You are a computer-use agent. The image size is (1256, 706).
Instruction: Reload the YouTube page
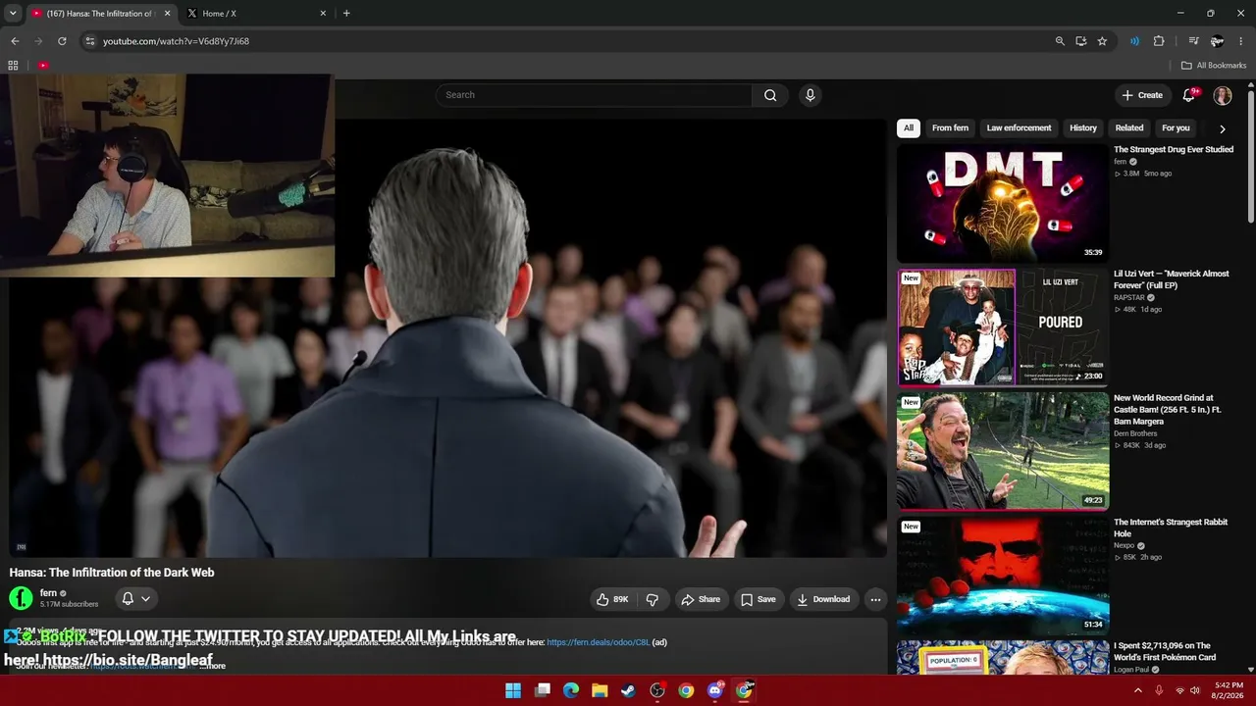click(x=62, y=41)
